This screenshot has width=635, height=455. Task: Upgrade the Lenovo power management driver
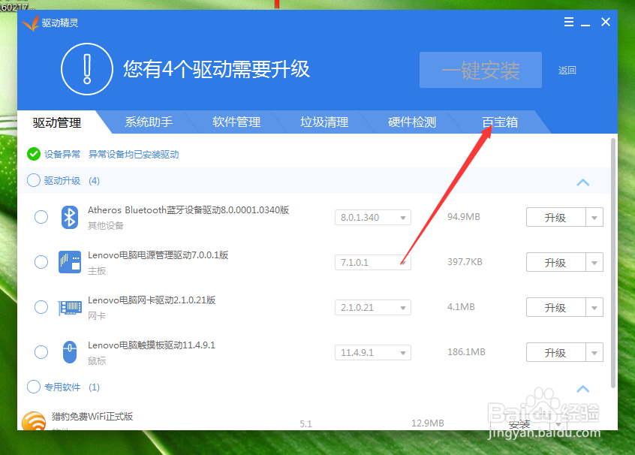(555, 263)
